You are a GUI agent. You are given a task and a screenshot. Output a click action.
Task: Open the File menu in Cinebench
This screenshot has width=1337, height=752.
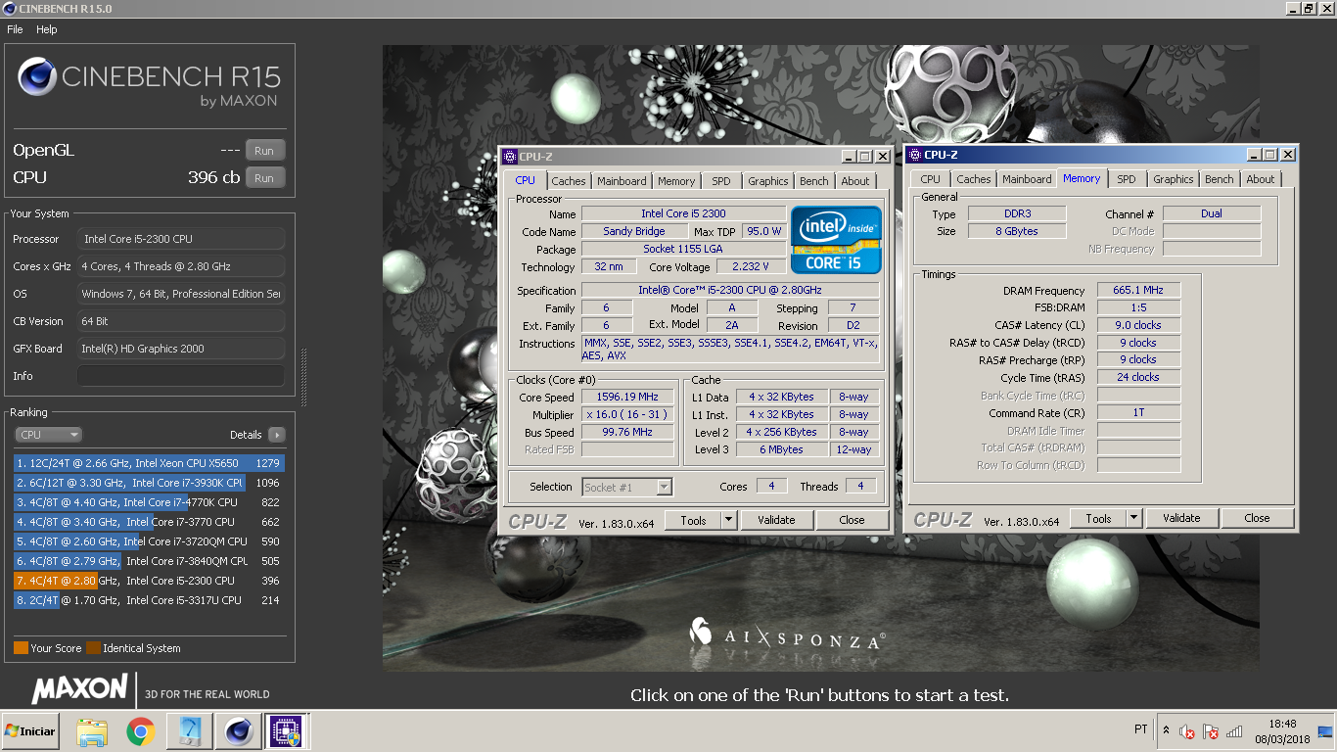15,29
